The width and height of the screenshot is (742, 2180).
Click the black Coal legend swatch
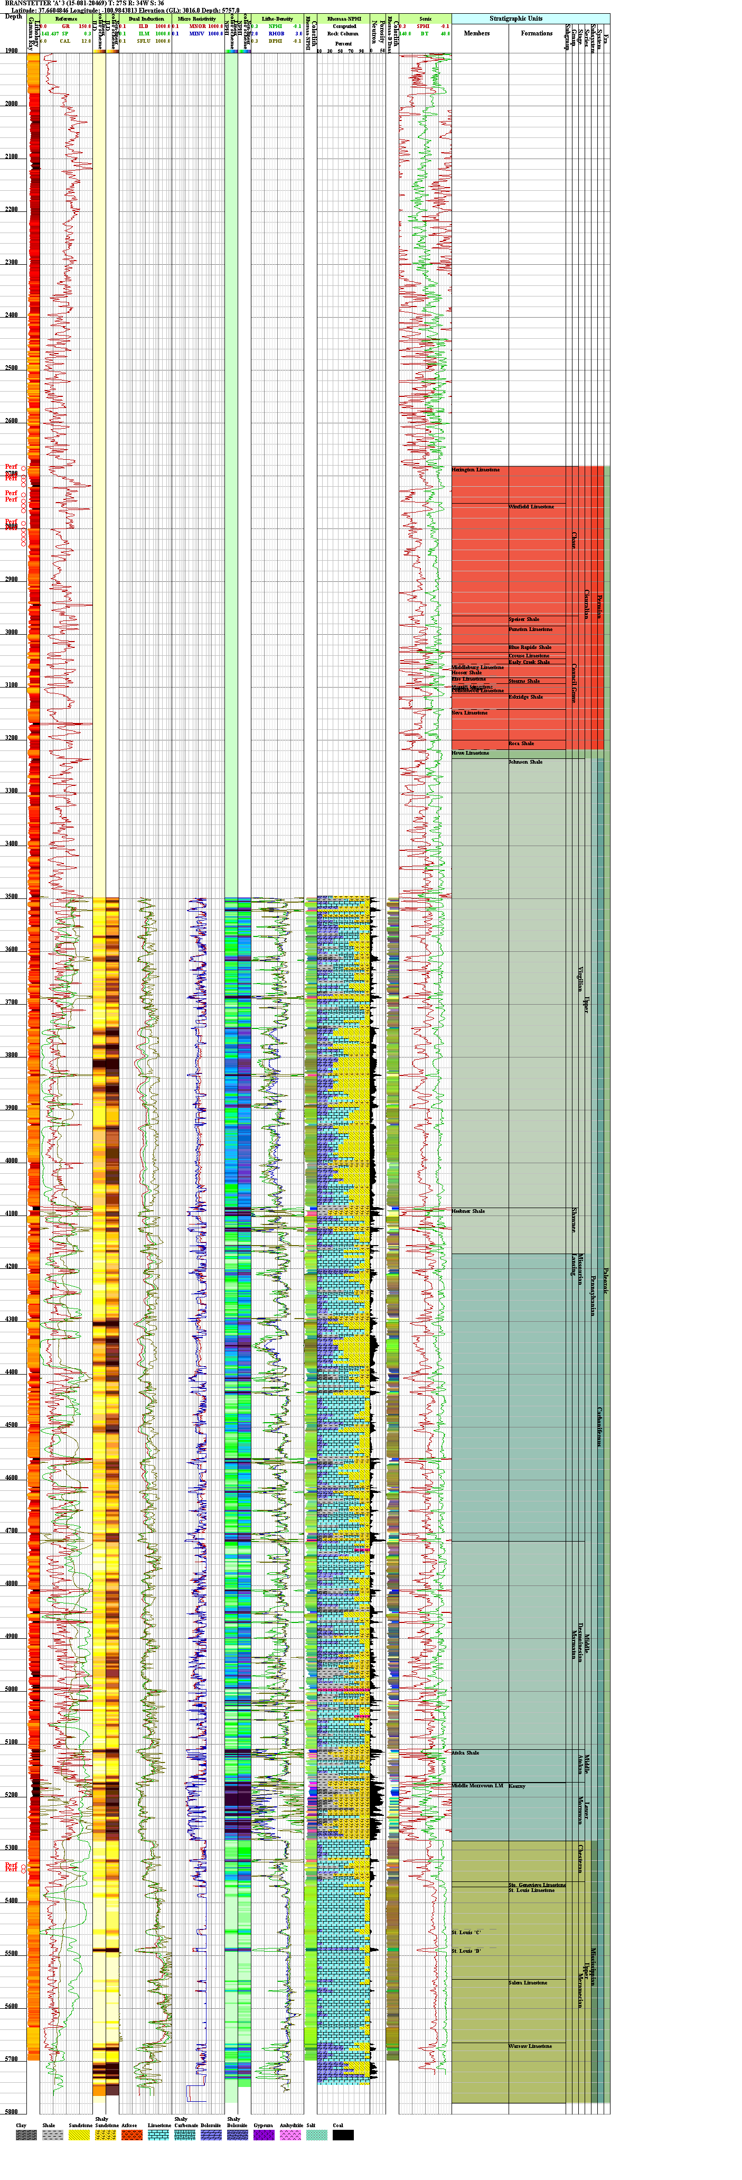(343, 2135)
